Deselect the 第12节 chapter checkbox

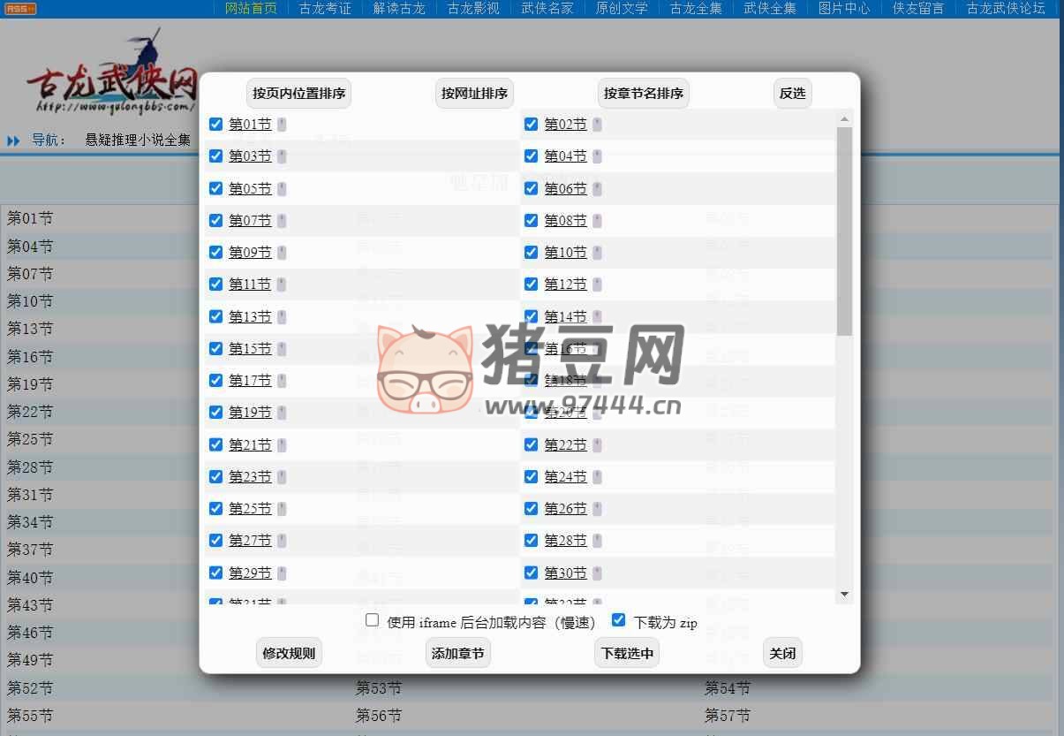pos(531,285)
